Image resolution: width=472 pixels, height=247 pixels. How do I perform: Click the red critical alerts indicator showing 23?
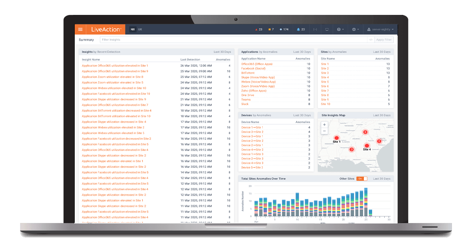[x=259, y=29]
